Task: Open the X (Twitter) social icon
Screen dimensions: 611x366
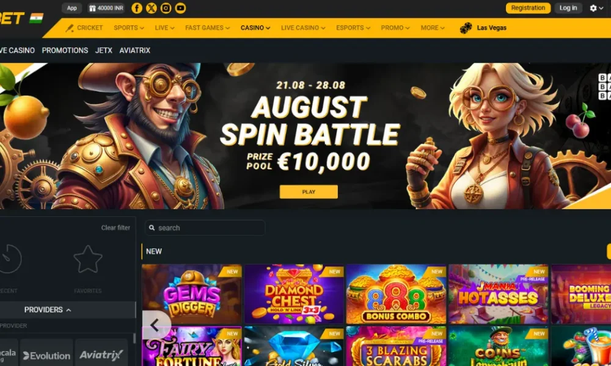Action: [151, 8]
